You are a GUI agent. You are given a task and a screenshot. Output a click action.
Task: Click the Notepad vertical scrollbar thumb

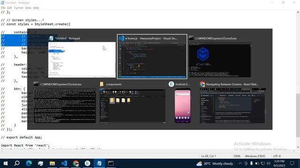[298, 115]
